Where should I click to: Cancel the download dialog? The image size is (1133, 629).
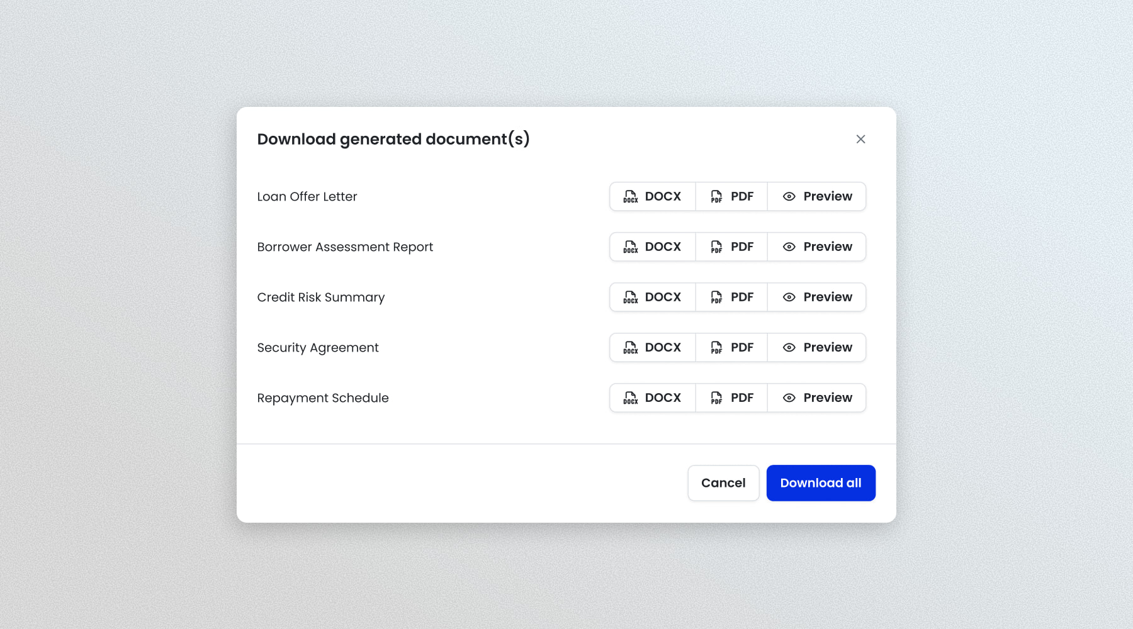point(723,483)
